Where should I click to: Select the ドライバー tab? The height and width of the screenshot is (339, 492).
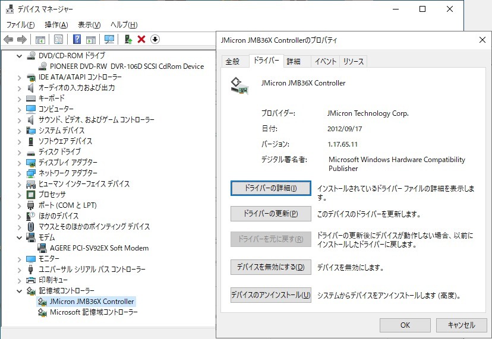click(266, 61)
